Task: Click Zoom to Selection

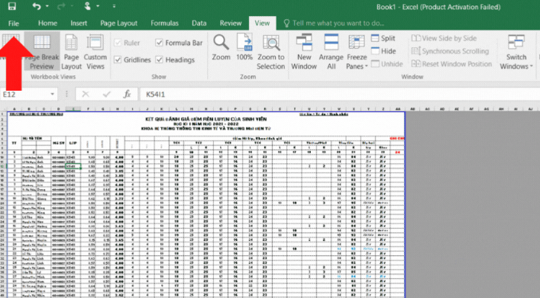Action: coord(271,52)
